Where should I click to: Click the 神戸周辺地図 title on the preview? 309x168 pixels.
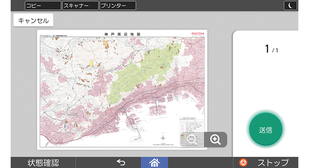pos(122,34)
